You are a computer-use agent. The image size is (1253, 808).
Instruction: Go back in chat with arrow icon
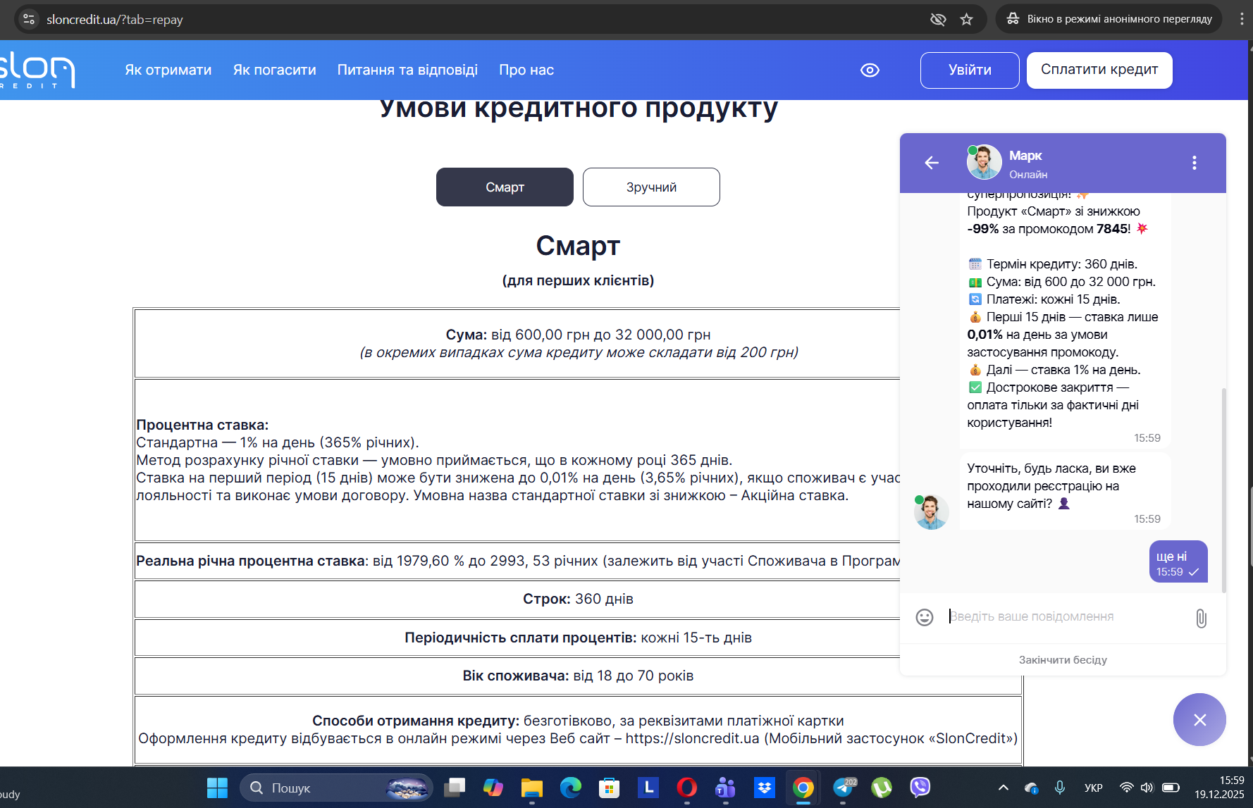[x=932, y=163]
